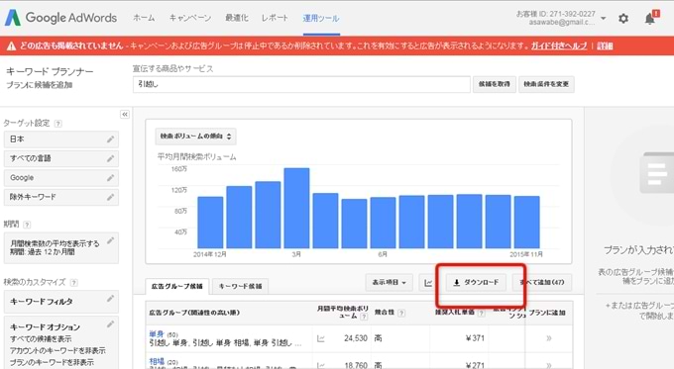Show help for 推奨入札単価 column

(x=482, y=314)
